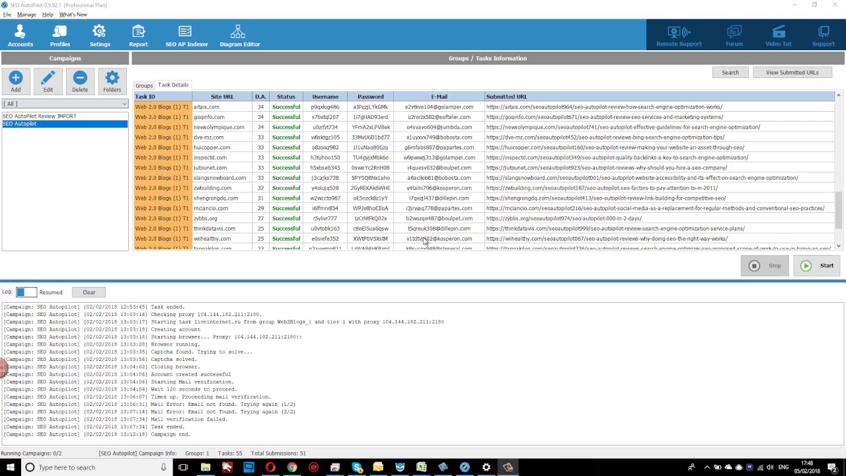Image resolution: width=846 pixels, height=476 pixels.
Task: View Submitted URLs
Action: (792, 73)
